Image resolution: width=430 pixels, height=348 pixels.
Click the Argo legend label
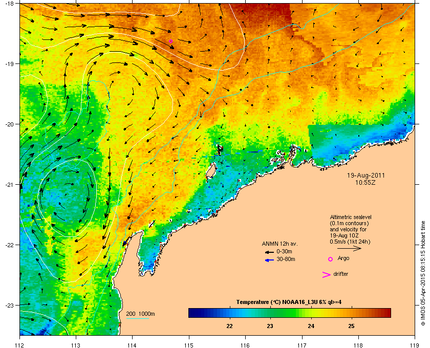coord(343,258)
